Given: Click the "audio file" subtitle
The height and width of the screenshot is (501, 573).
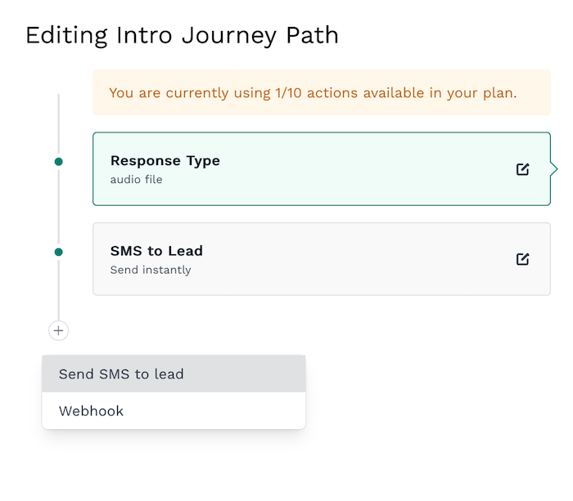Looking at the screenshot, I should pyautogui.click(x=137, y=180).
